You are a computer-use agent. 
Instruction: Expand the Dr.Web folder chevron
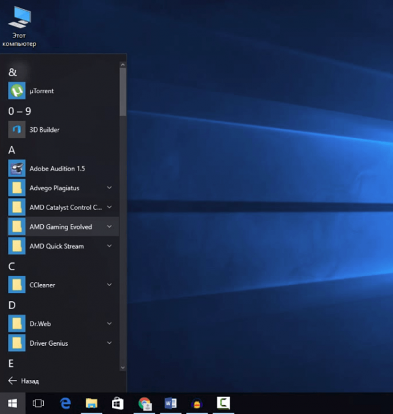(109, 323)
